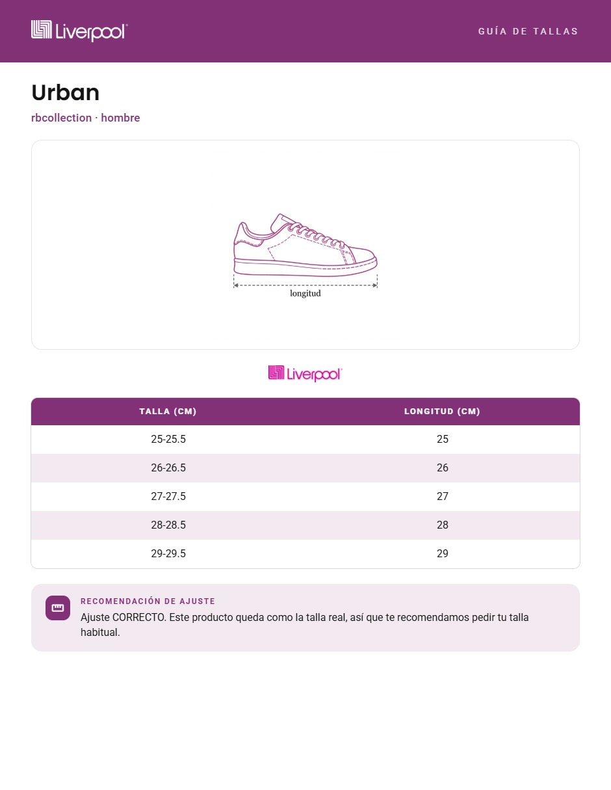Click the rbcollection · hombre link
The height and width of the screenshot is (790, 611).
tap(86, 118)
